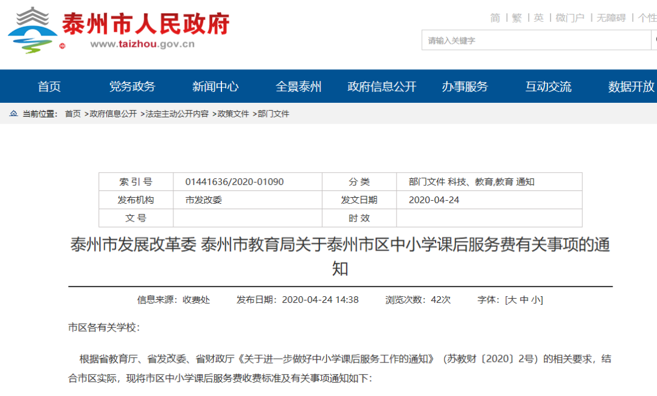Open the 互动交流 navigation item
Screen dimensions: 657x396
click(548, 86)
